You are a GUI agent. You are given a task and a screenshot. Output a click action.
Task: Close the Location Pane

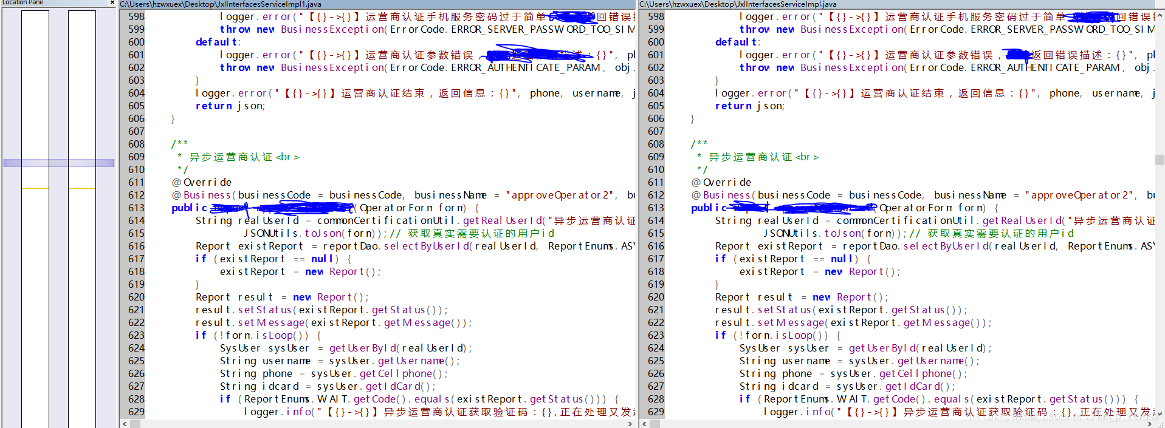(112, 2)
